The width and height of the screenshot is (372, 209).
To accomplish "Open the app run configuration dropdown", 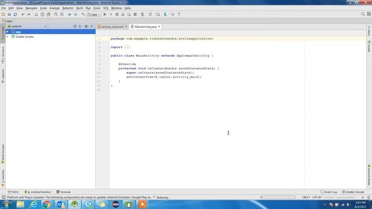I will pyautogui.click(x=94, y=15).
